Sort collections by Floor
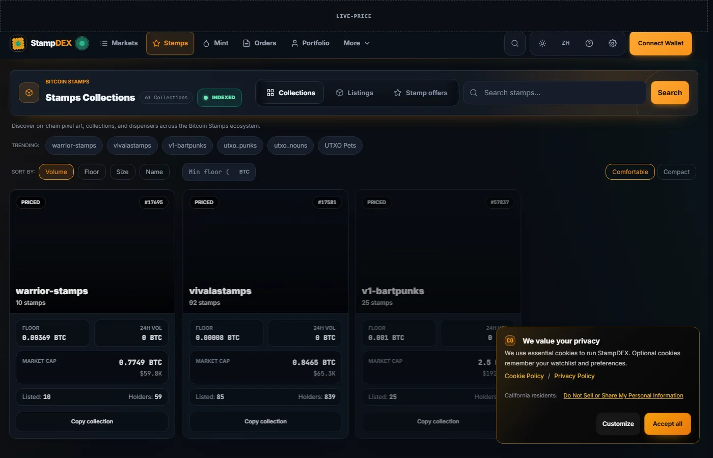 92,172
